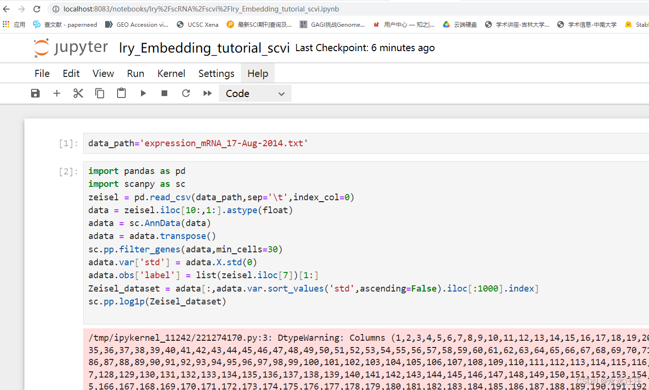The height and width of the screenshot is (390, 649).
Task: Open the Central South University bookmark
Action: [587, 24]
